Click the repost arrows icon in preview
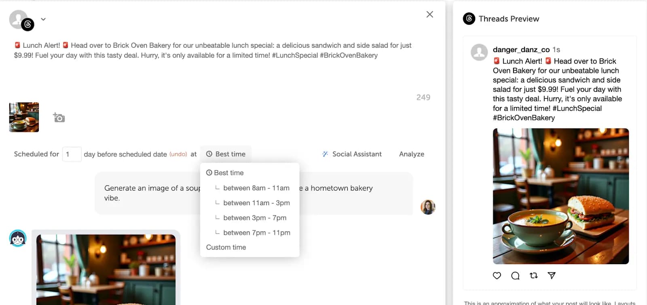This screenshot has width=647, height=305. pyautogui.click(x=533, y=276)
